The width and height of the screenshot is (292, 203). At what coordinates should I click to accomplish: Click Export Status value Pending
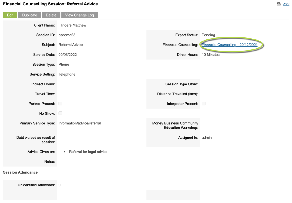pyautogui.click(x=208, y=35)
